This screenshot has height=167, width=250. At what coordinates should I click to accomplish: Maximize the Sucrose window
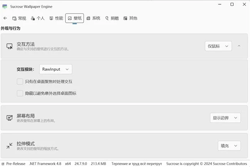click(x=232, y=4)
